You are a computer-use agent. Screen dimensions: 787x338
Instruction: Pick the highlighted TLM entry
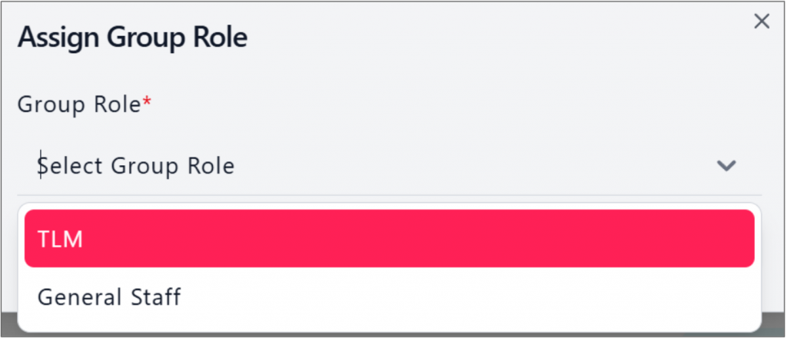click(x=389, y=239)
